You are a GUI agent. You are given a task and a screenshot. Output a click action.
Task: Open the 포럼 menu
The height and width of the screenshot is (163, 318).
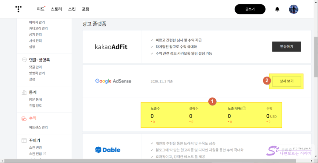(x=85, y=9)
